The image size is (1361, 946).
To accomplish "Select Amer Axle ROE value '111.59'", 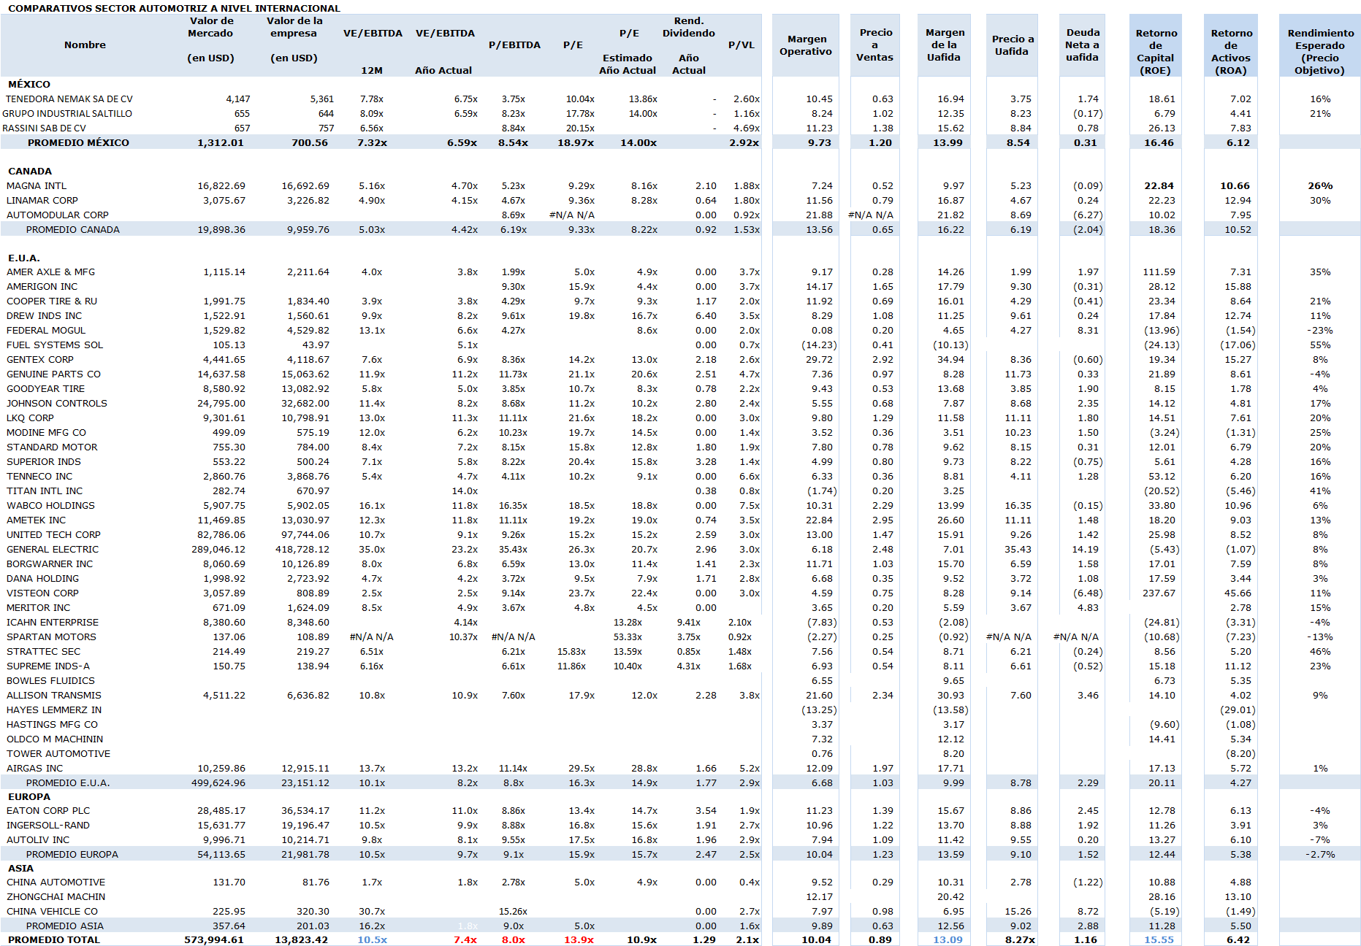I will pos(1159,272).
